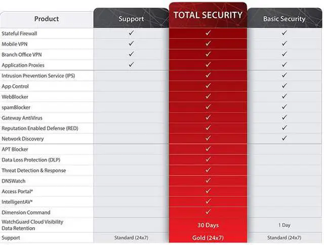
Task: Click the APT Blocker checkmark in Total Security
Action: click(208, 149)
